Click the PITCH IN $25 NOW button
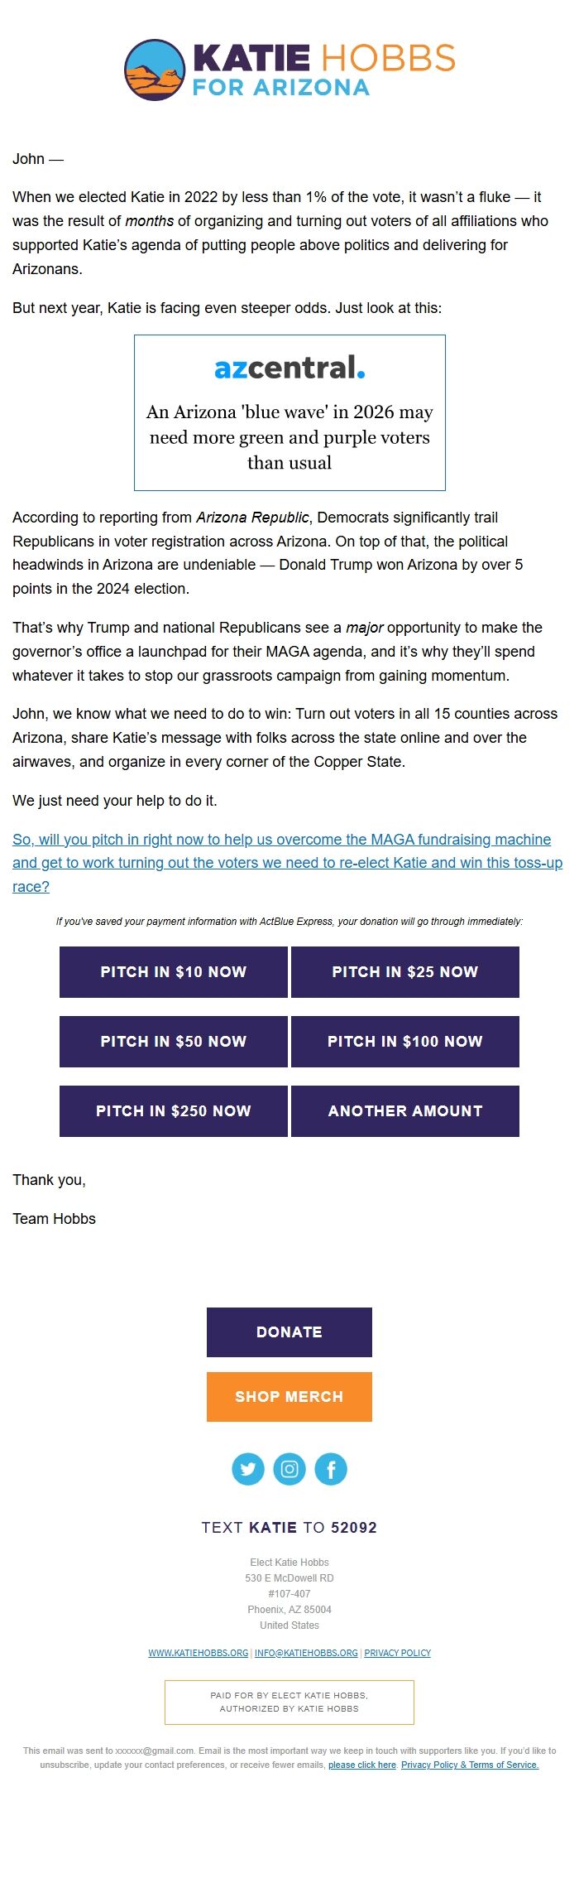The height and width of the screenshot is (1888, 579). click(x=405, y=972)
